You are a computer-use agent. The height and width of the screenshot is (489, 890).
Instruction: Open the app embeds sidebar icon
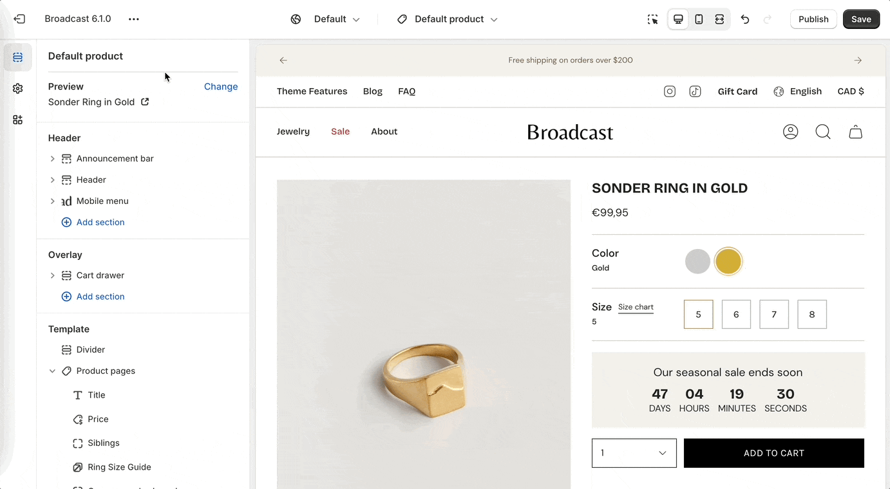[x=18, y=120]
